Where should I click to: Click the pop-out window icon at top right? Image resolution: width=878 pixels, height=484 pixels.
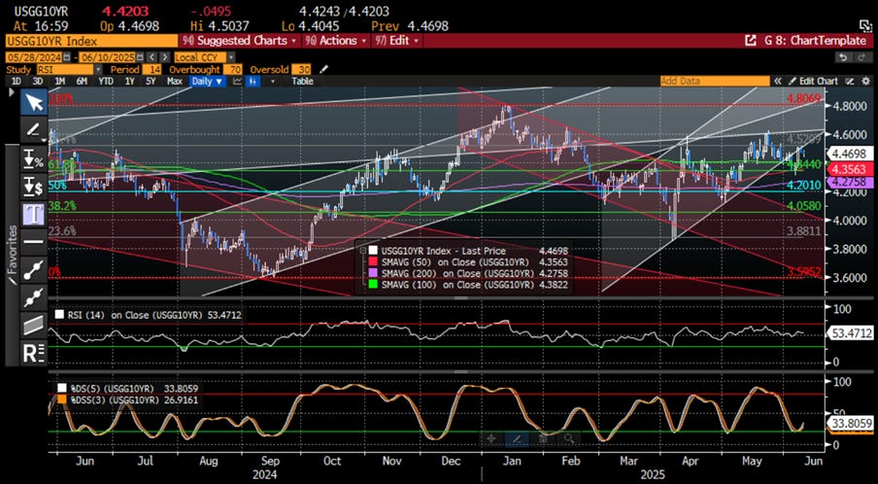point(865,25)
